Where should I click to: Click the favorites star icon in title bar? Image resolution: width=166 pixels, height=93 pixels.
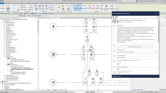[141, 1]
